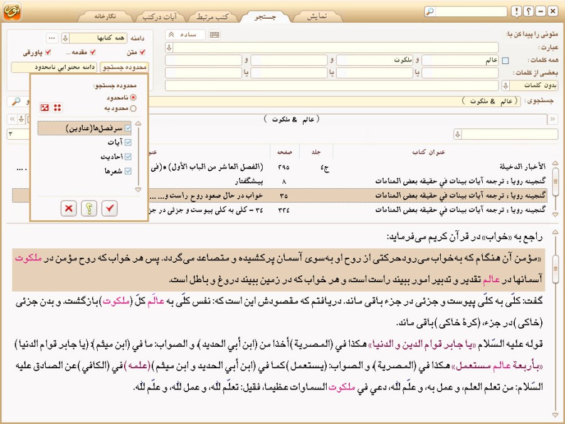Image resolution: width=565 pixels, height=424 pixels.
Task: Open the همه کتابها scope dropdown arrow
Action: [65, 38]
